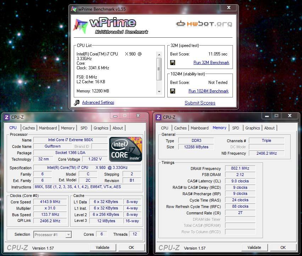This screenshot has height=256, width=302.
Task: Click the CPU List scrollbar thumb
Action: click(159, 69)
